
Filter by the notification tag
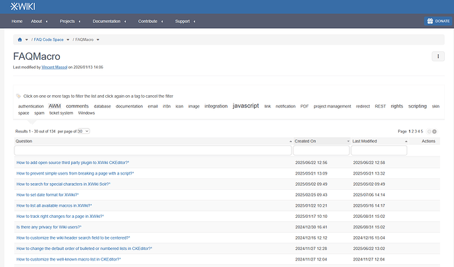286,106
